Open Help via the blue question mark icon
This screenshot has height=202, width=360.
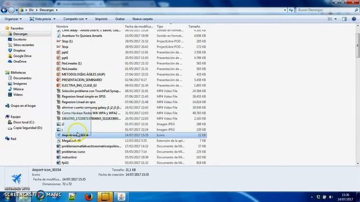click(354, 19)
